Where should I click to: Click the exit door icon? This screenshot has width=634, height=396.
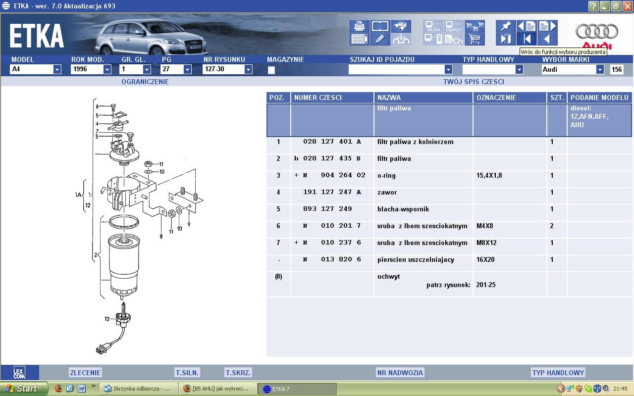506,40
